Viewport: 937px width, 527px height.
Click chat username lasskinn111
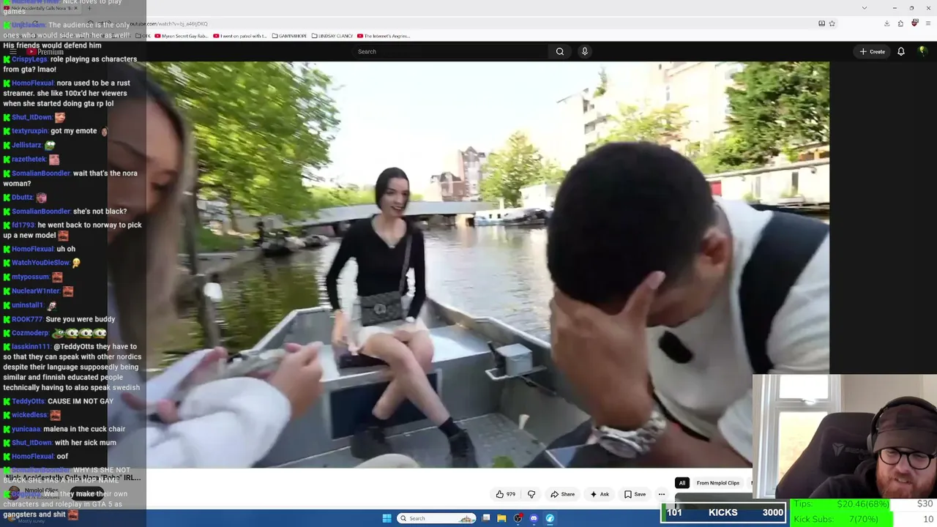click(31, 347)
